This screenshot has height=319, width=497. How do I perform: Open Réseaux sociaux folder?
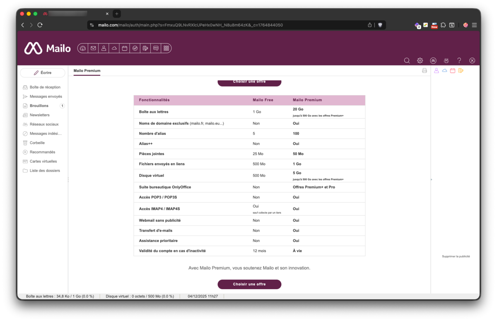click(41, 124)
